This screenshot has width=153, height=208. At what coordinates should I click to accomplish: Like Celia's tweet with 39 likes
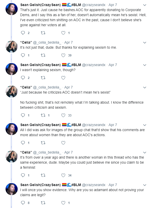(x=63, y=55)
